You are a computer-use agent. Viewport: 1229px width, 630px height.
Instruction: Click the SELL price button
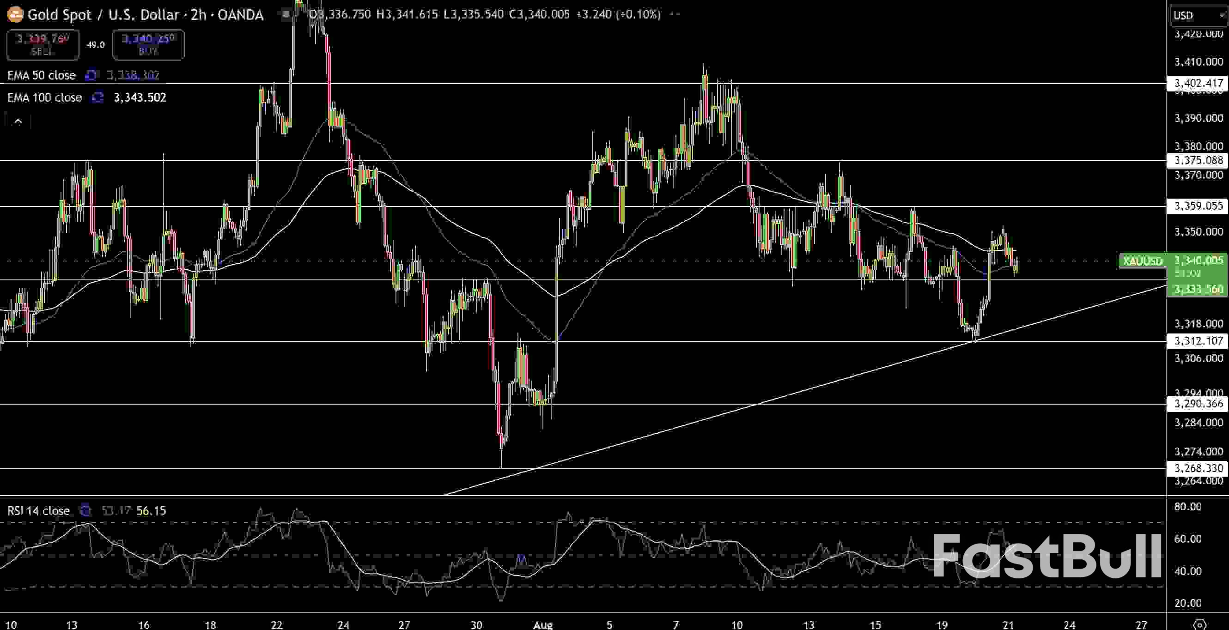(x=43, y=45)
